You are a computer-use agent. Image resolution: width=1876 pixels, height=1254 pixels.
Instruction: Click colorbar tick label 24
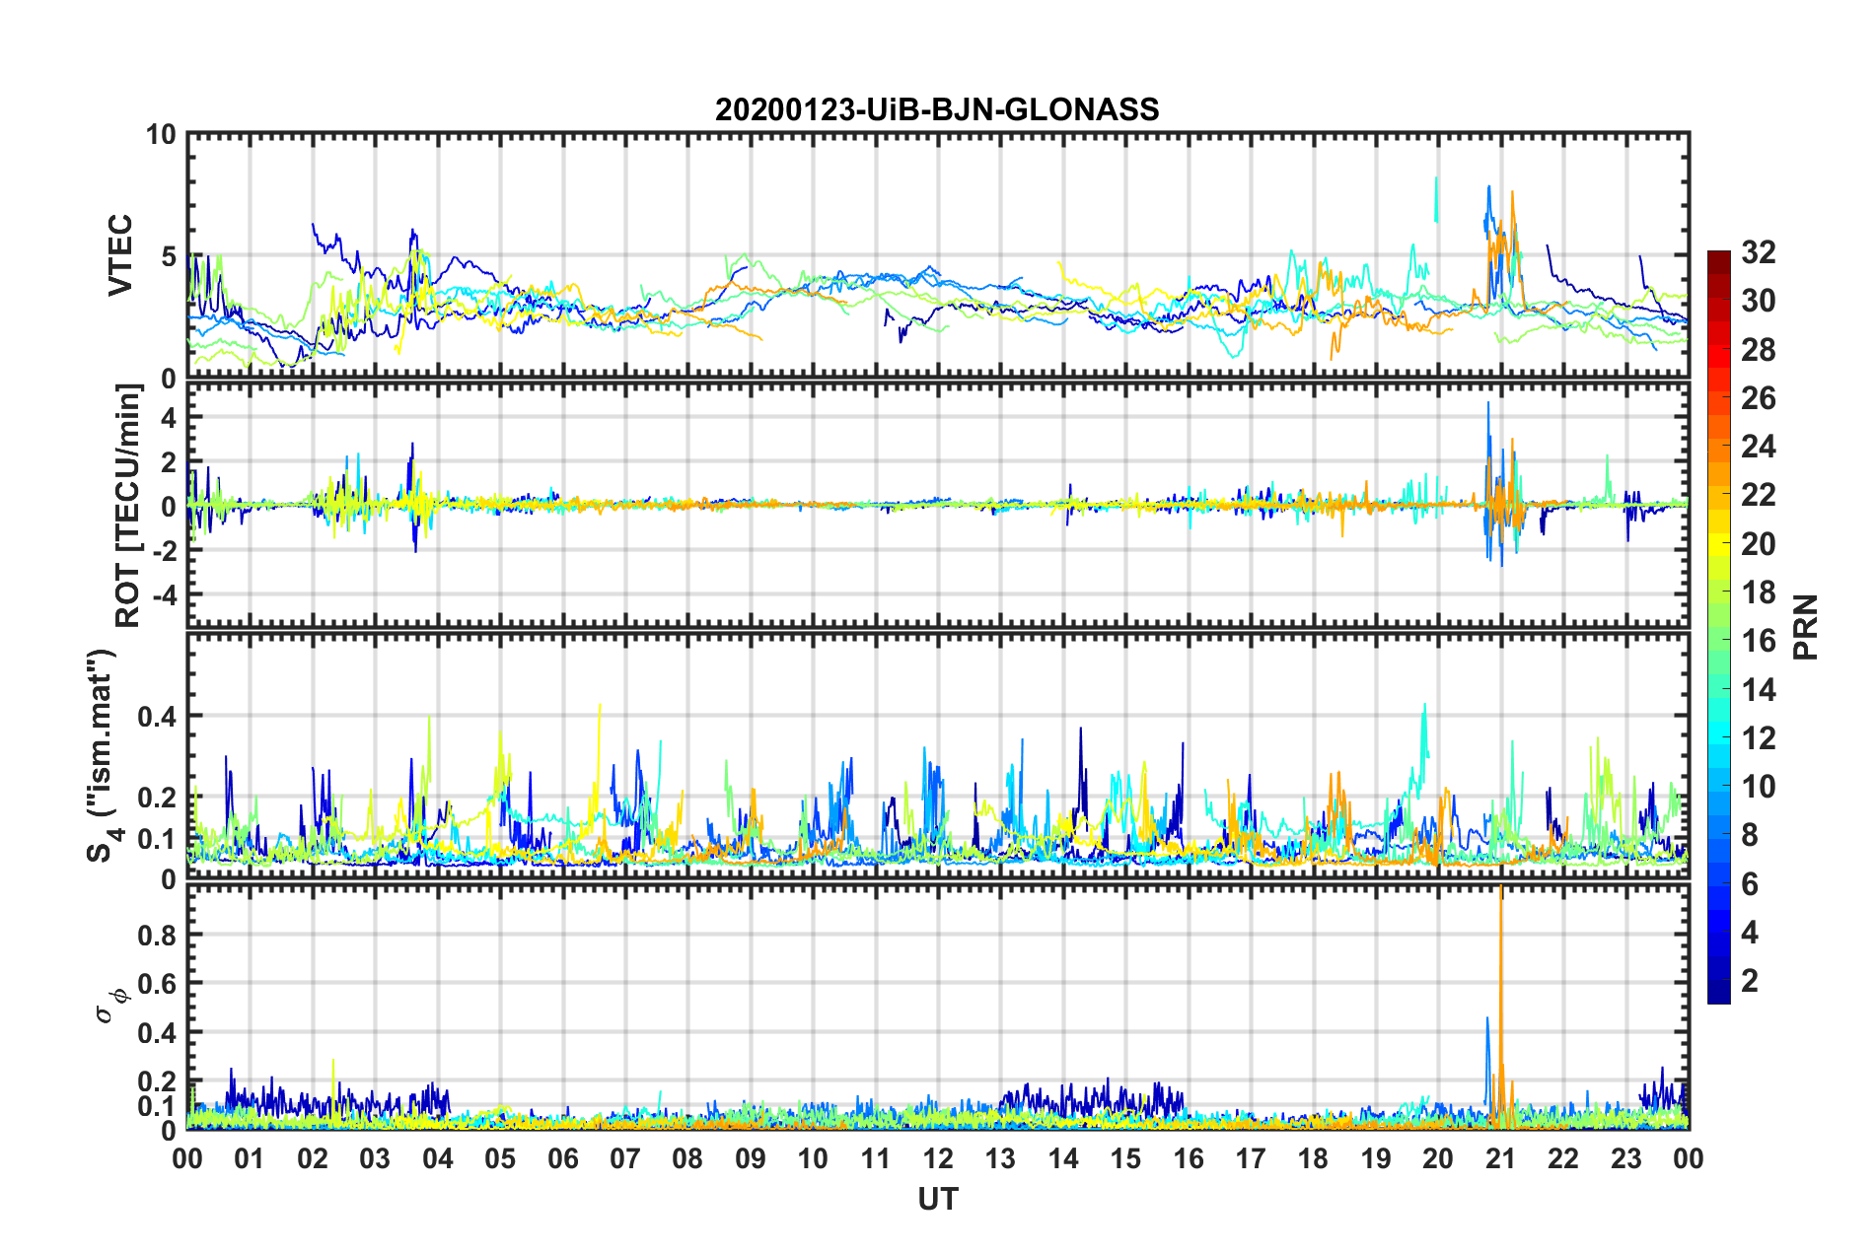[1758, 447]
